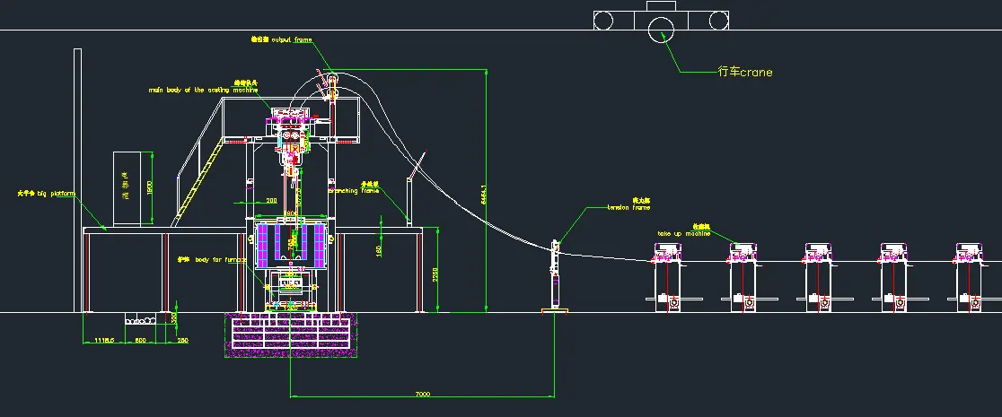1002x417 pixels.
Task: Select the overhead crane symbol
Action: click(662, 20)
